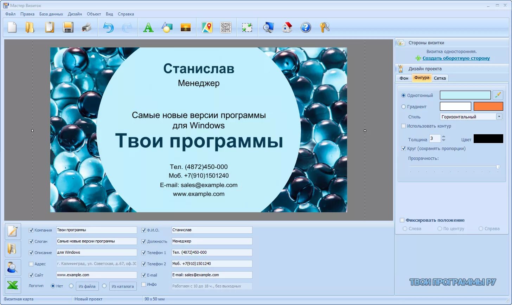
Task: Insert a shape with shapes icon
Action: [167, 27]
